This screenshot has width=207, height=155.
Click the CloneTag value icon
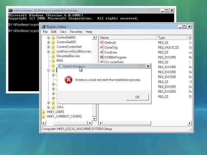click(101, 47)
